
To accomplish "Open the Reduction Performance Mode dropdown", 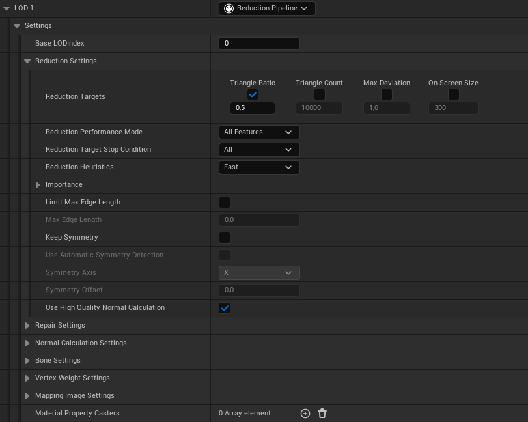I will click(x=259, y=132).
